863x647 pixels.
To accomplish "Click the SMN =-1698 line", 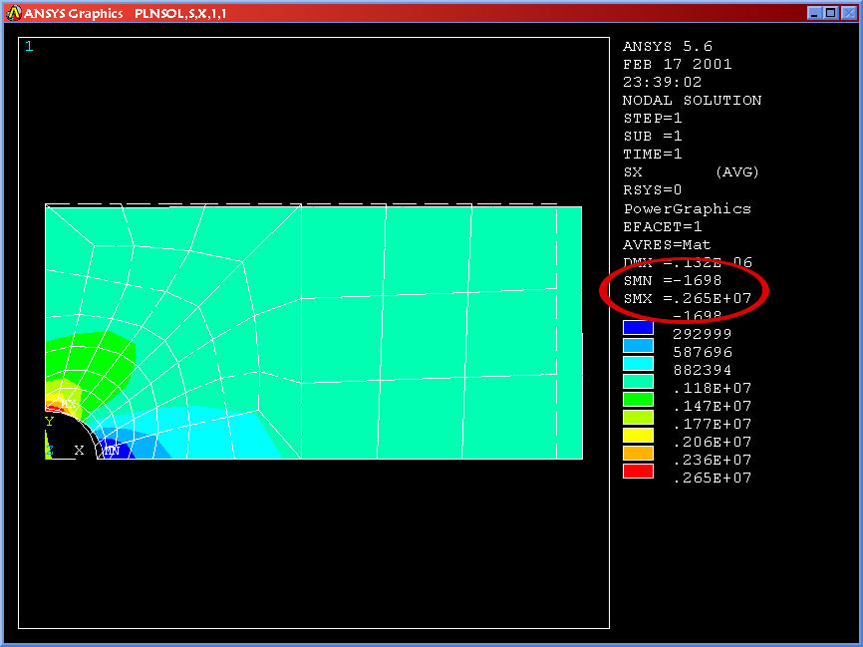I will 672,280.
